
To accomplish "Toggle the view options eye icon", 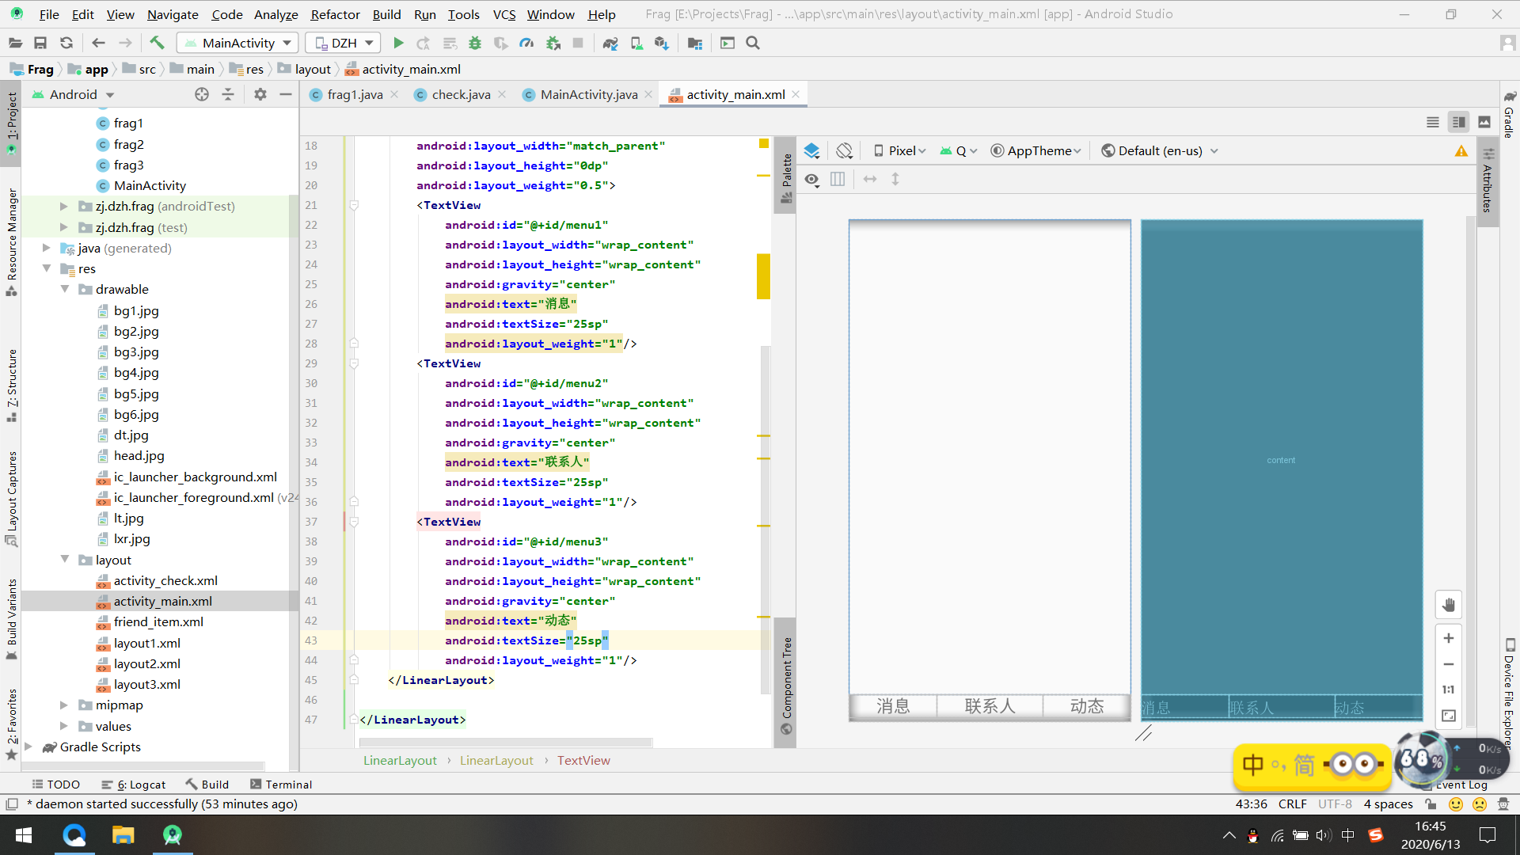I will pos(812,179).
